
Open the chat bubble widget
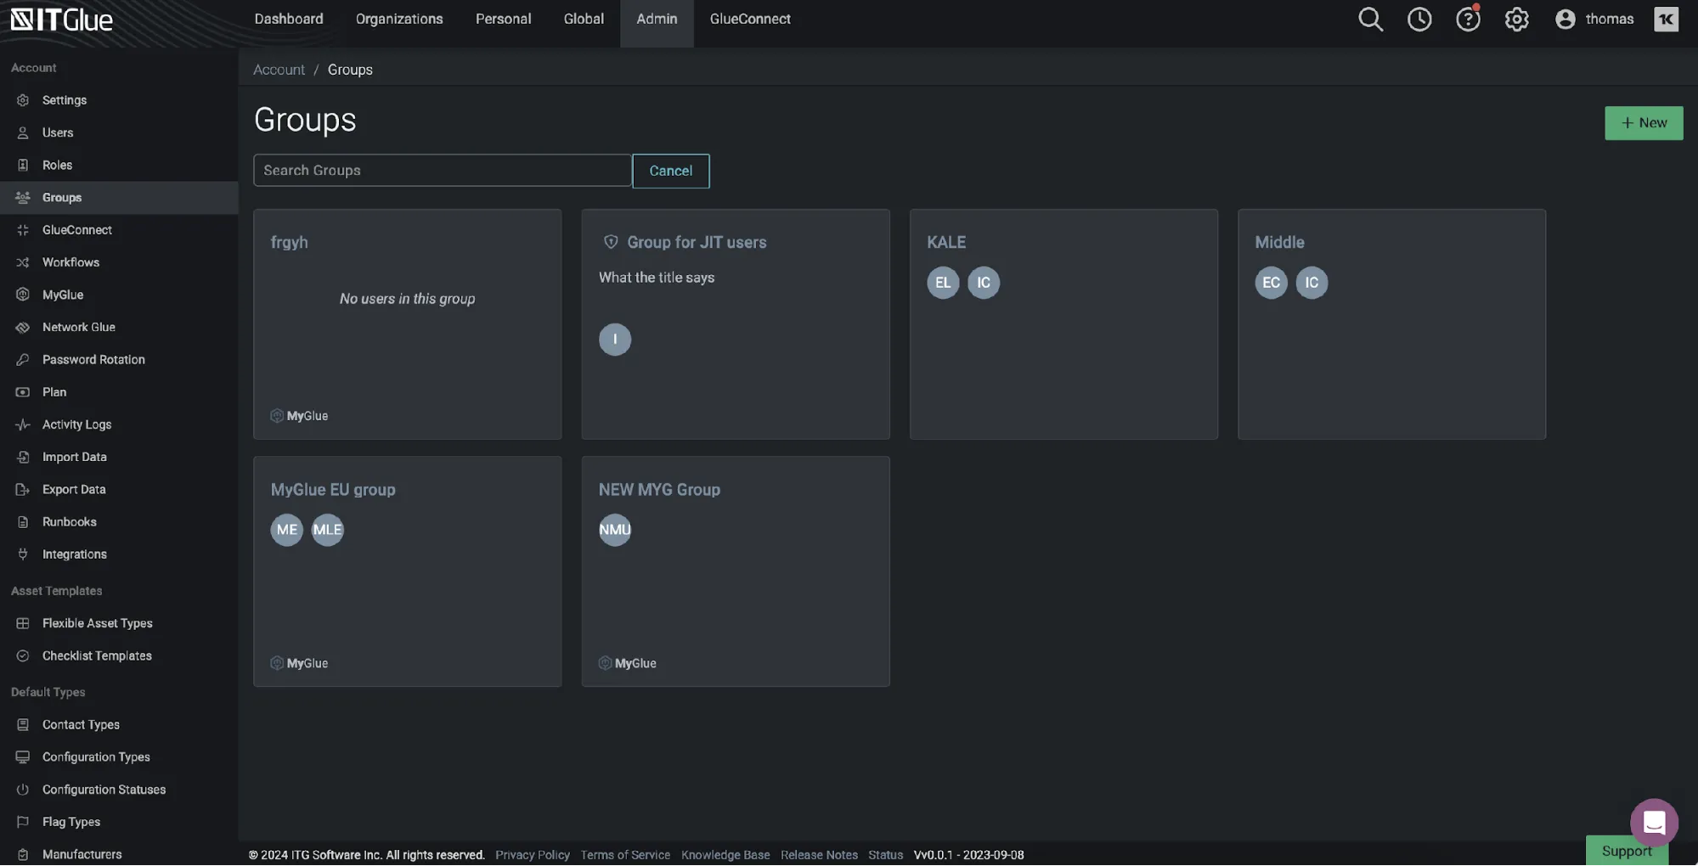pyautogui.click(x=1653, y=822)
